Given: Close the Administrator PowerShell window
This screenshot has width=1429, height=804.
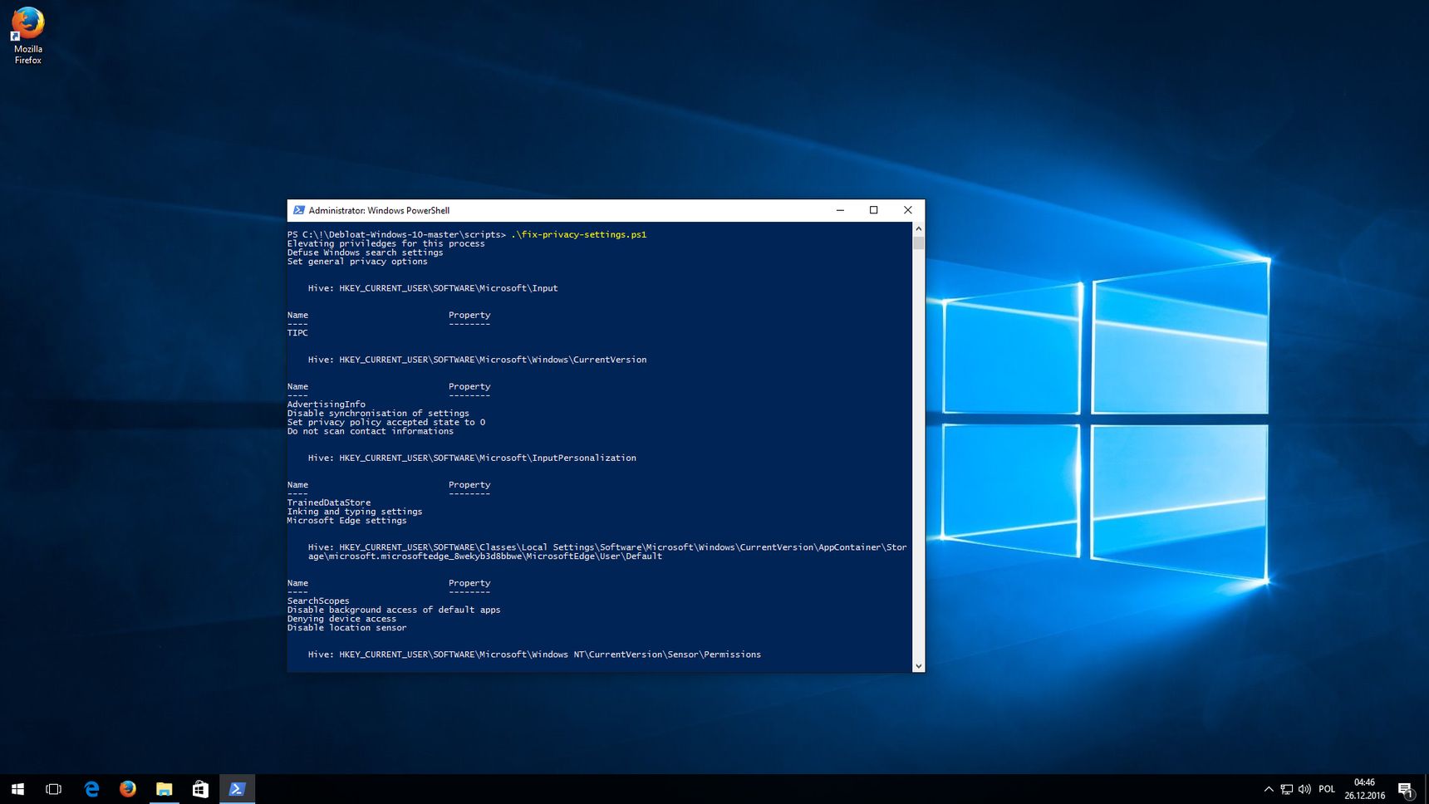Looking at the screenshot, I should (907, 210).
